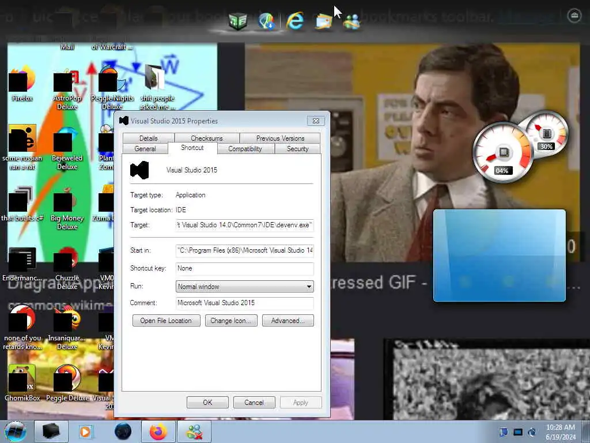
Task: Click the round briefcase icon at top right
Action: point(574,16)
